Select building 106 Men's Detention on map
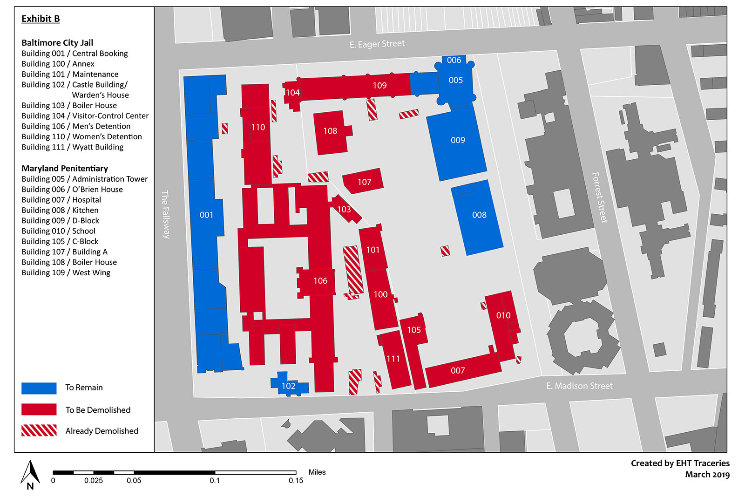This screenshot has height=497, width=745. (x=320, y=281)
